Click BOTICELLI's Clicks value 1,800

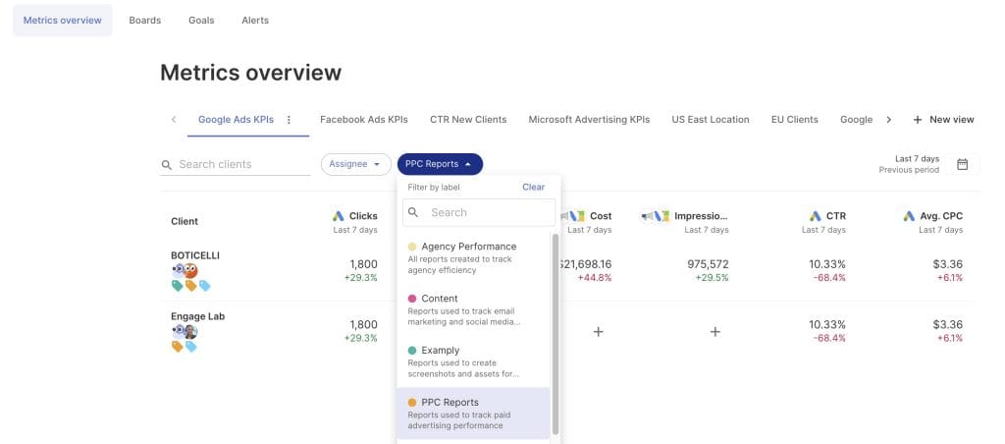coord(363,264)
